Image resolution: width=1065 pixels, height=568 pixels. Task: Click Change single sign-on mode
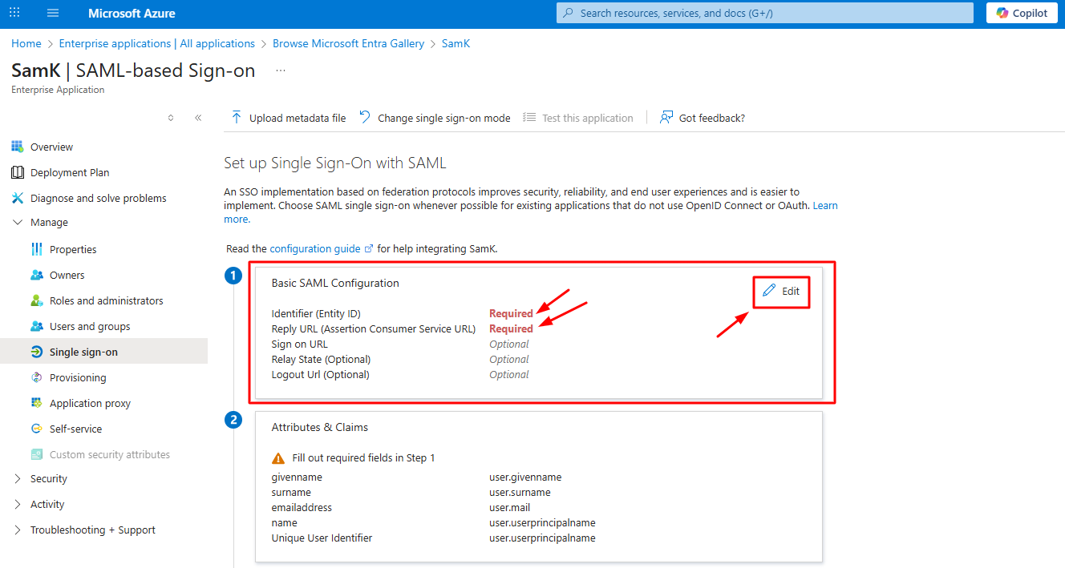point(435,118)
